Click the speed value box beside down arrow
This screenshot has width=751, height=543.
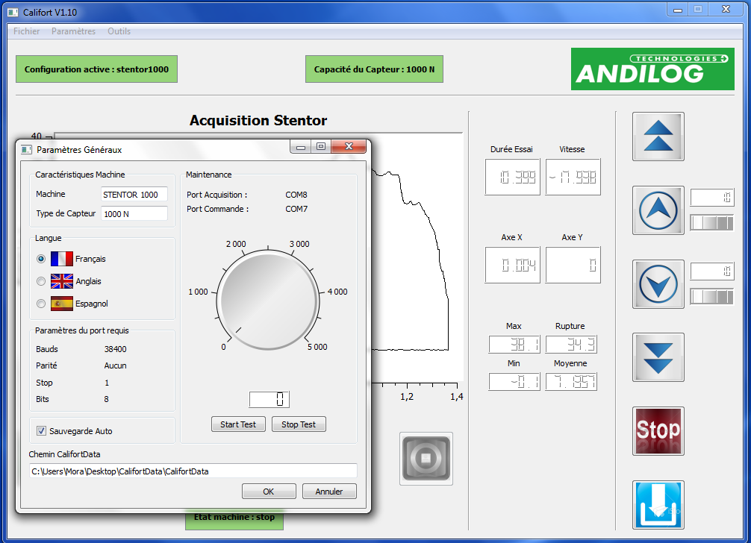[711, 271]
